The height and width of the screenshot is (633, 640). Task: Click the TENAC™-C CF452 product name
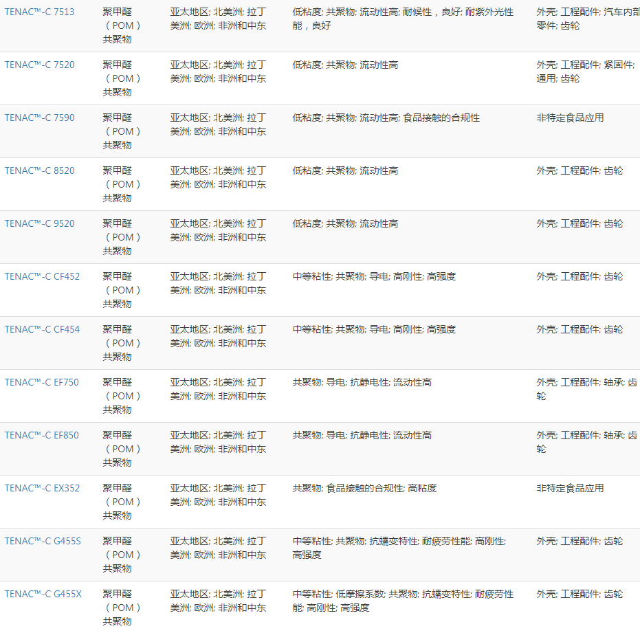coord(42,277)
